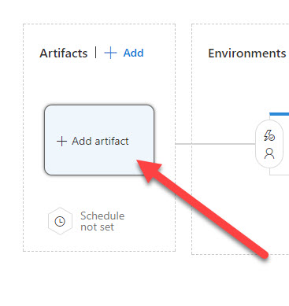This screenshot has width=289, height=306.
Task: Click empty space below the Environments heading
Action: 236,87
